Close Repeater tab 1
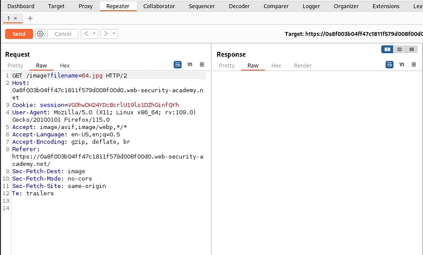423x255 pixels. click(x=16, y=19)
